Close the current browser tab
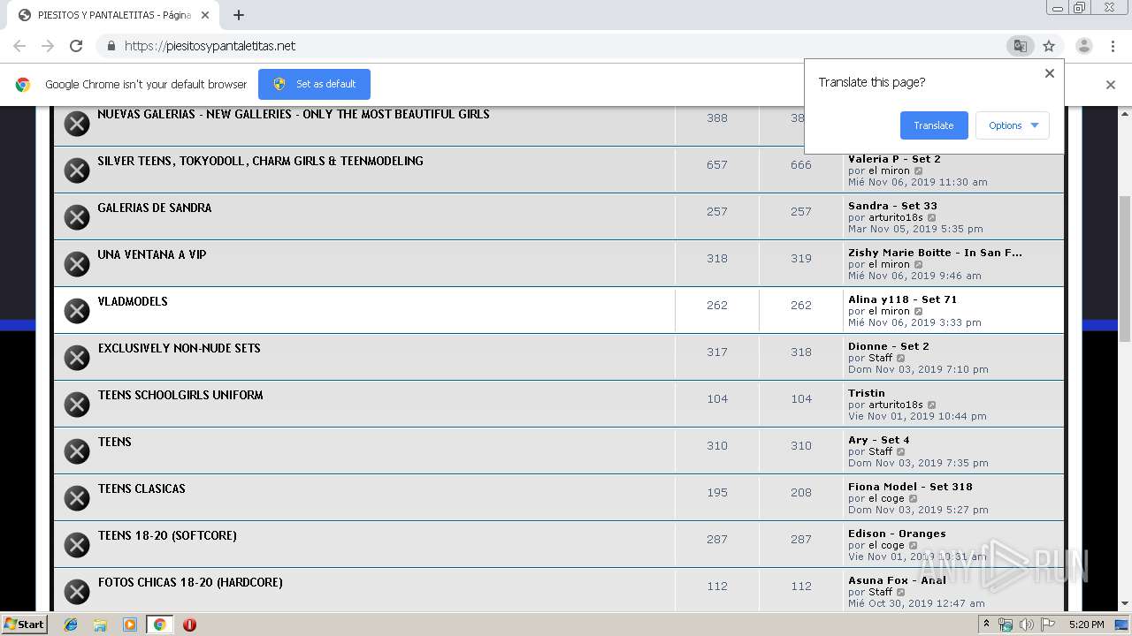Image resolution: width=1132 pixels, height=636 pixels. tap(205, 15)
